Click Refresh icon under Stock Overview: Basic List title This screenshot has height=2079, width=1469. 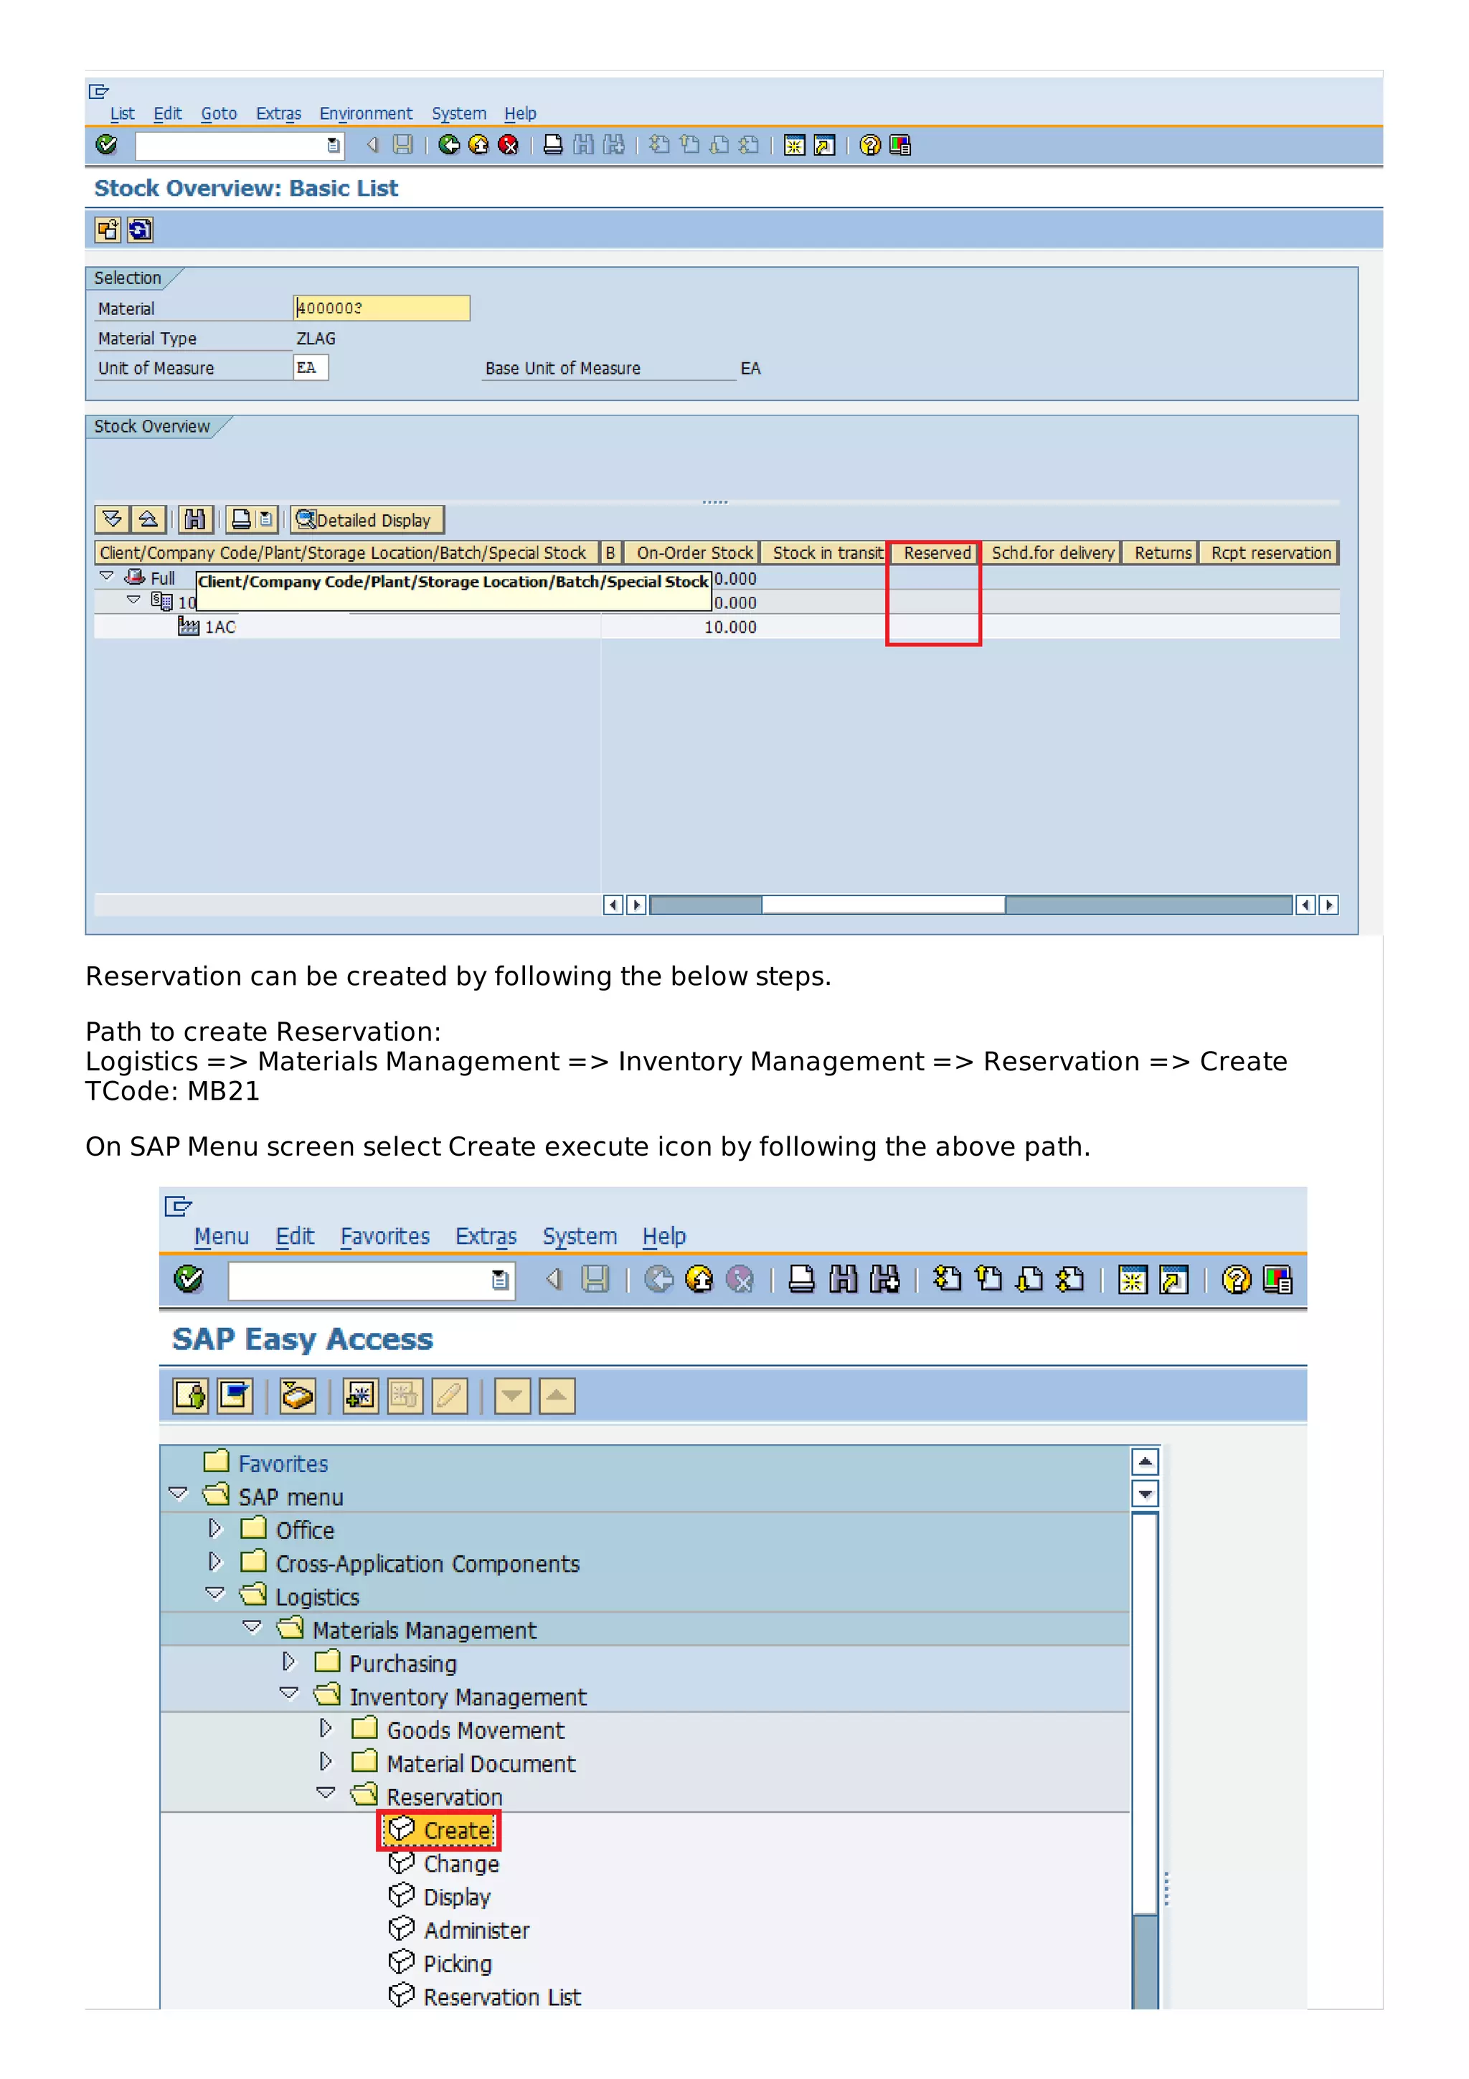coord(141,230)
